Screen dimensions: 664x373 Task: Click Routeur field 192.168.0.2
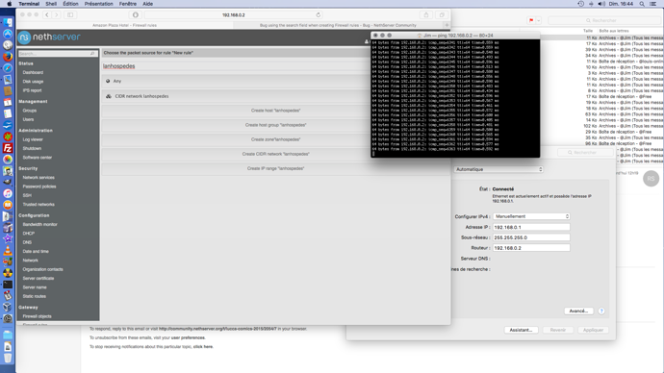point(531,248)
